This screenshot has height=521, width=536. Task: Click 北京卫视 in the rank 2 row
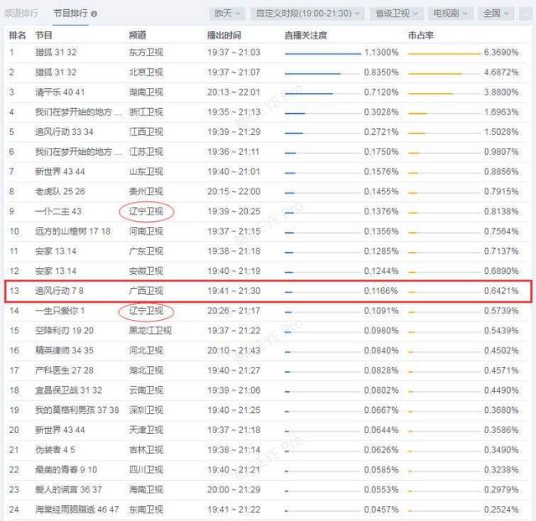tap(146, 72)
